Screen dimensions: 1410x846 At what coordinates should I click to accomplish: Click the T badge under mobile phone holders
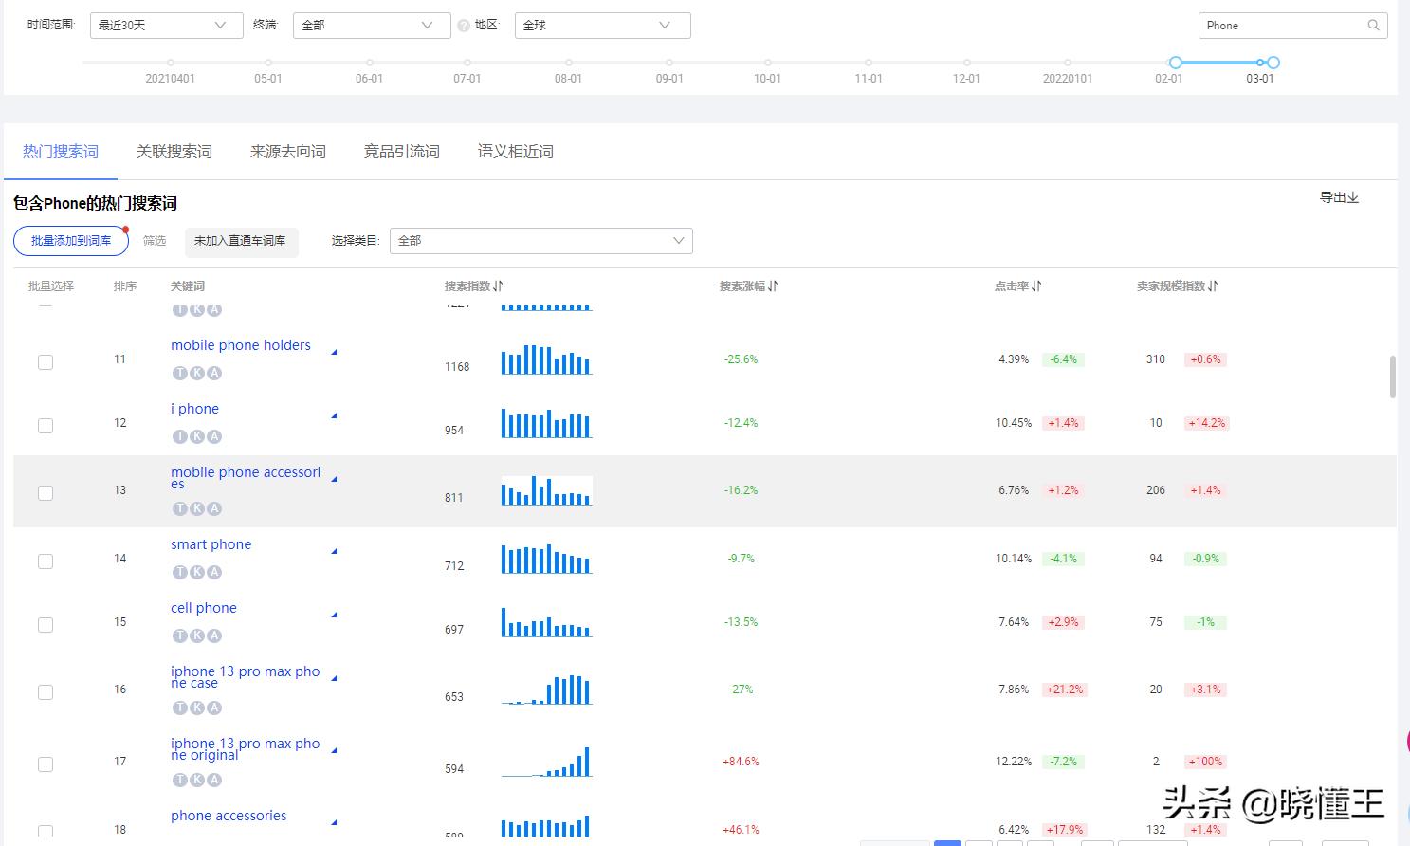point(179,373)
